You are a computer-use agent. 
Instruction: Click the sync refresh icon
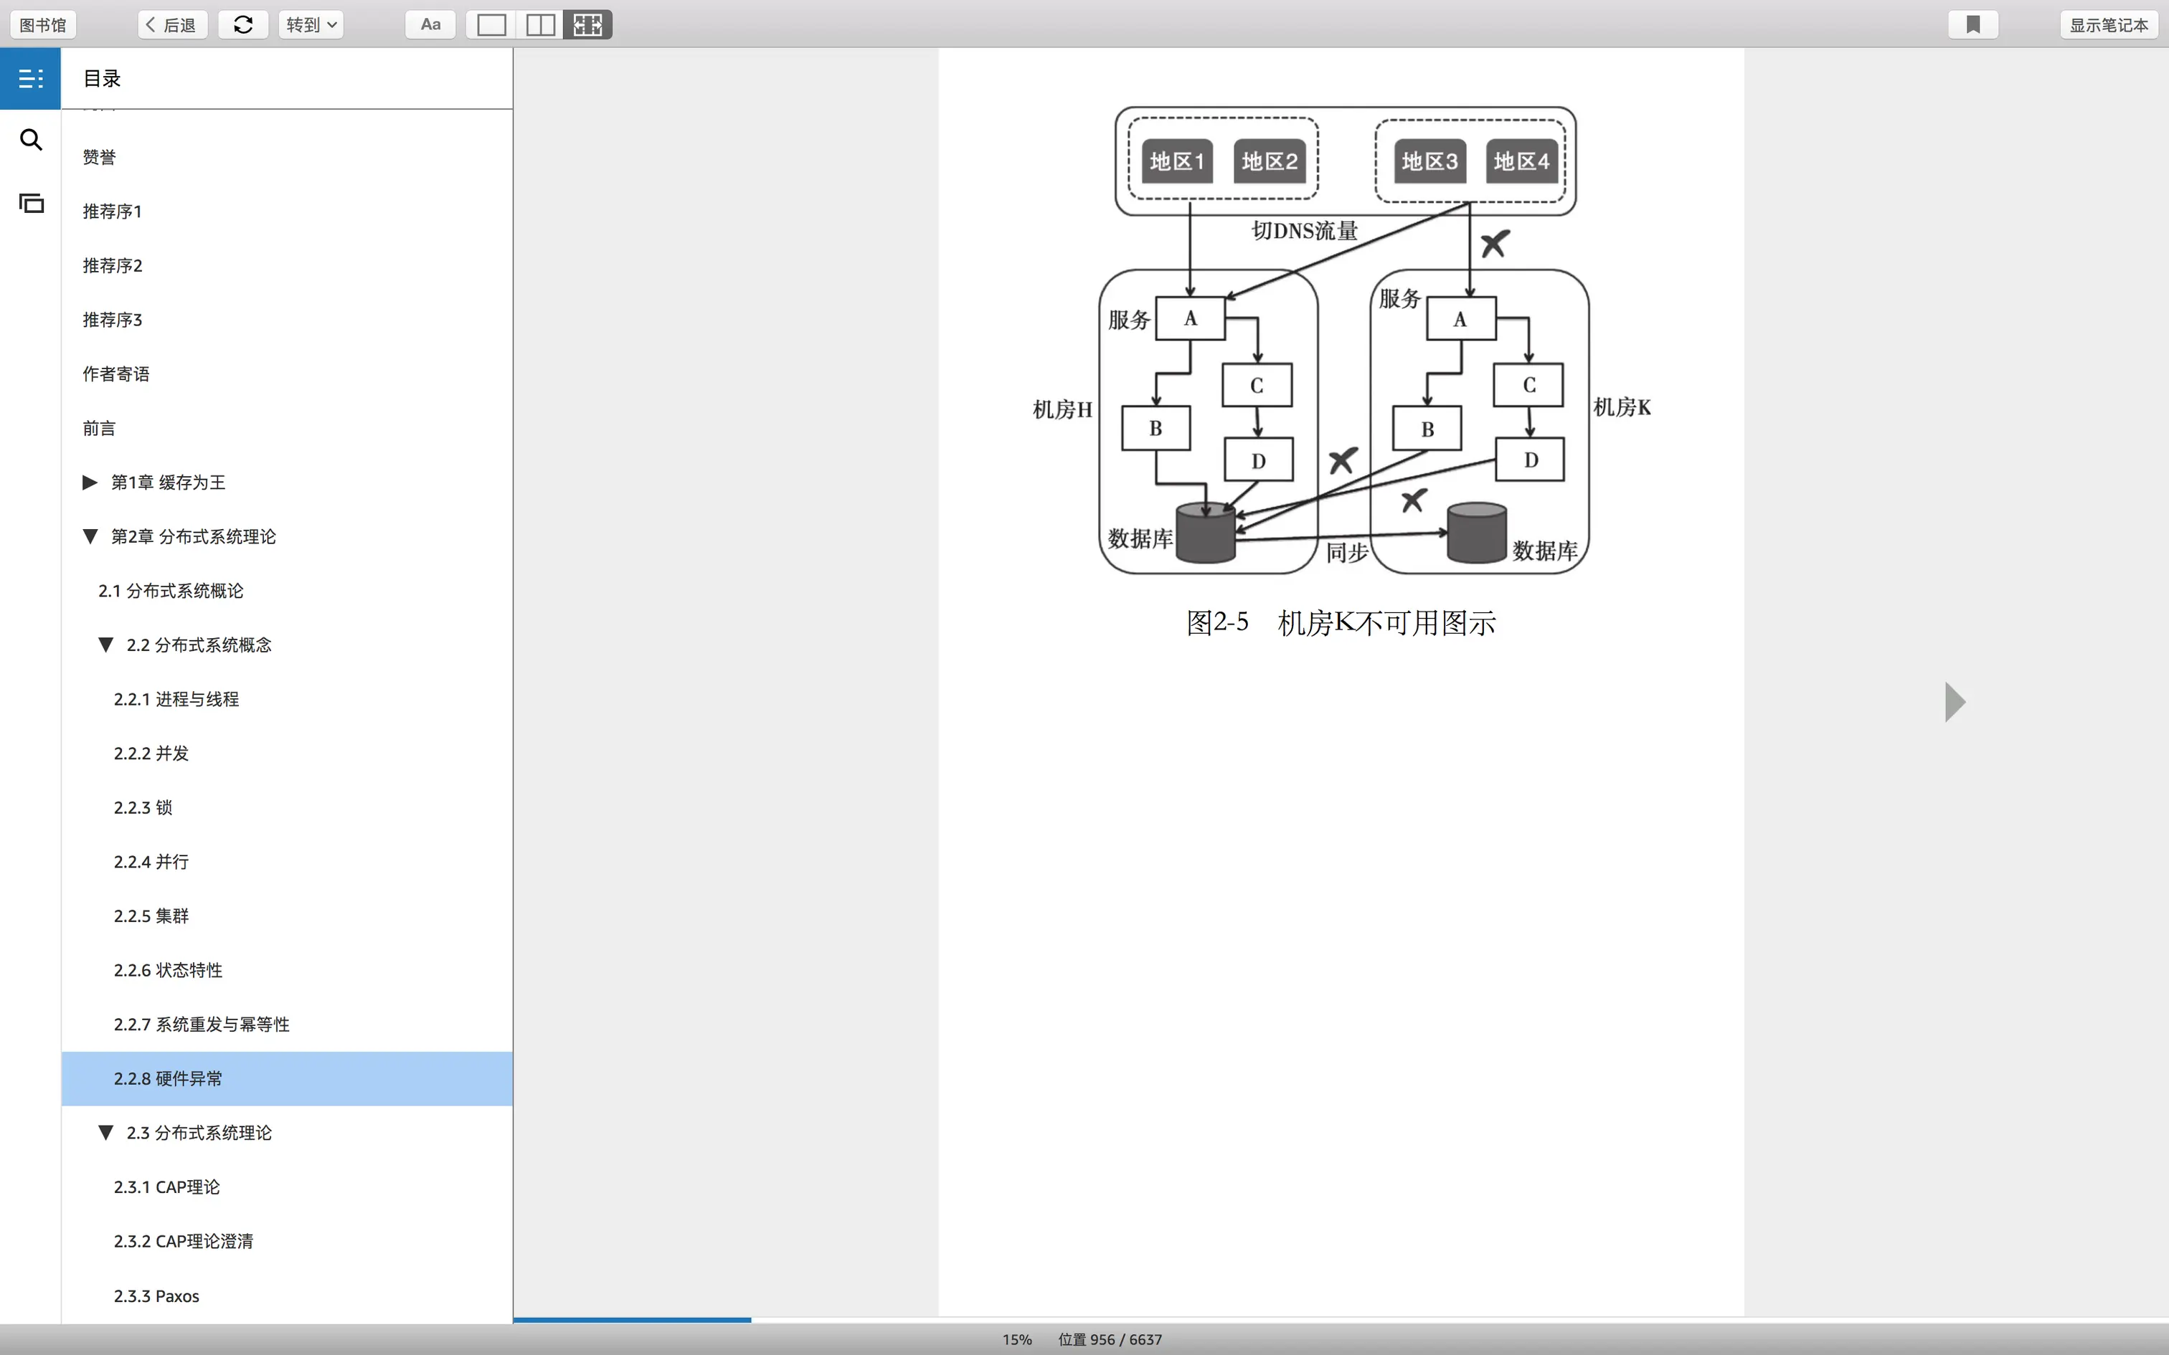point(243,24)
